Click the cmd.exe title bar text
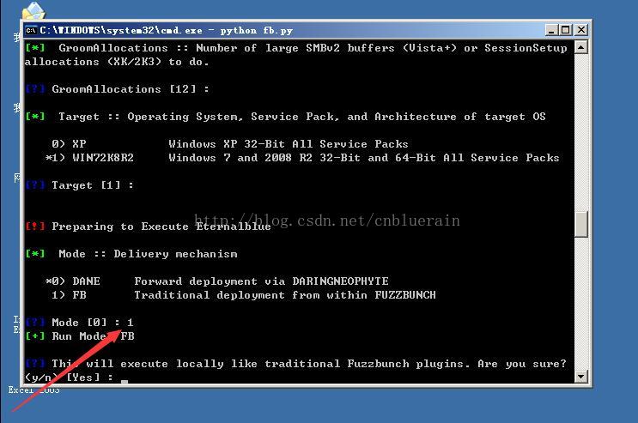 pyautogui.click(x=166, y=31)
